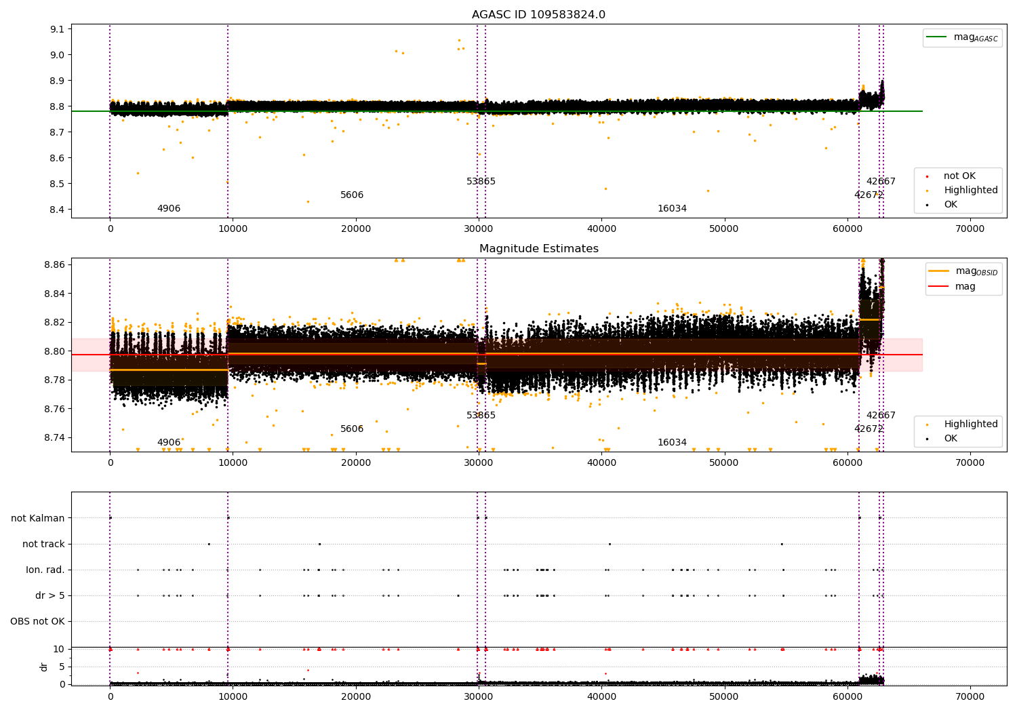1017x712 pixels.
Task: Click the x-axis tick 20000 in the Magnitude Estimates plot
Action: [355, 463]
